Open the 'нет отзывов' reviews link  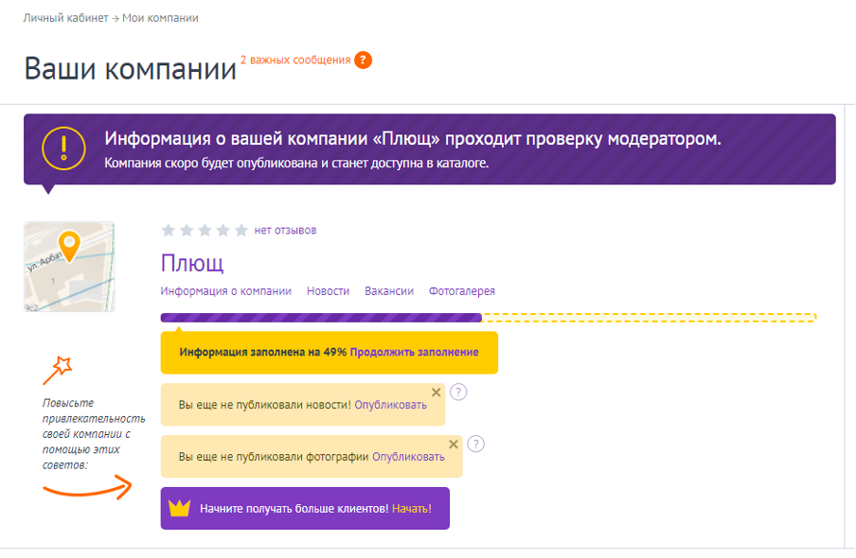point(285,230)
